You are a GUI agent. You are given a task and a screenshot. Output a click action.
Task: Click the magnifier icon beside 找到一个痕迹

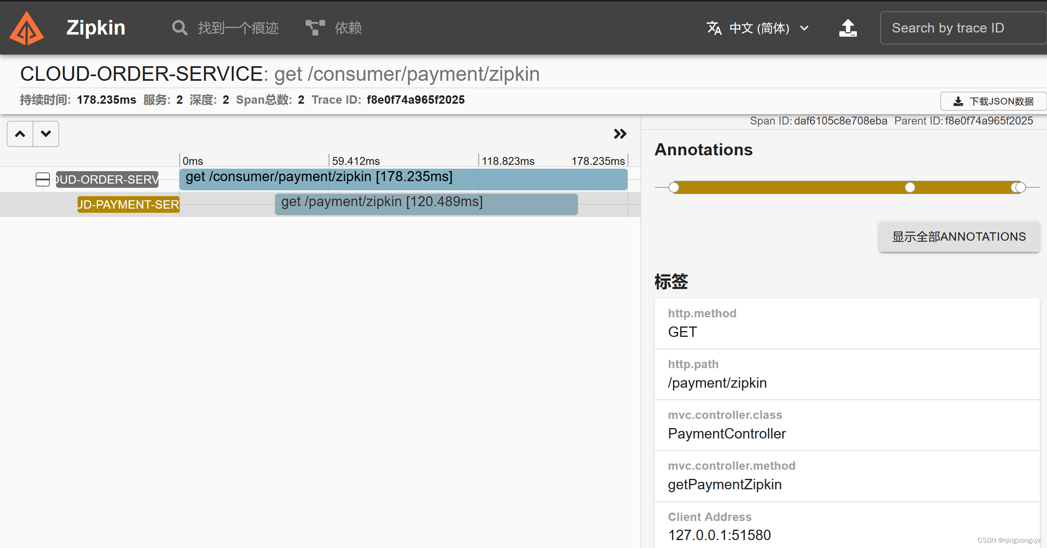(180, 28)
